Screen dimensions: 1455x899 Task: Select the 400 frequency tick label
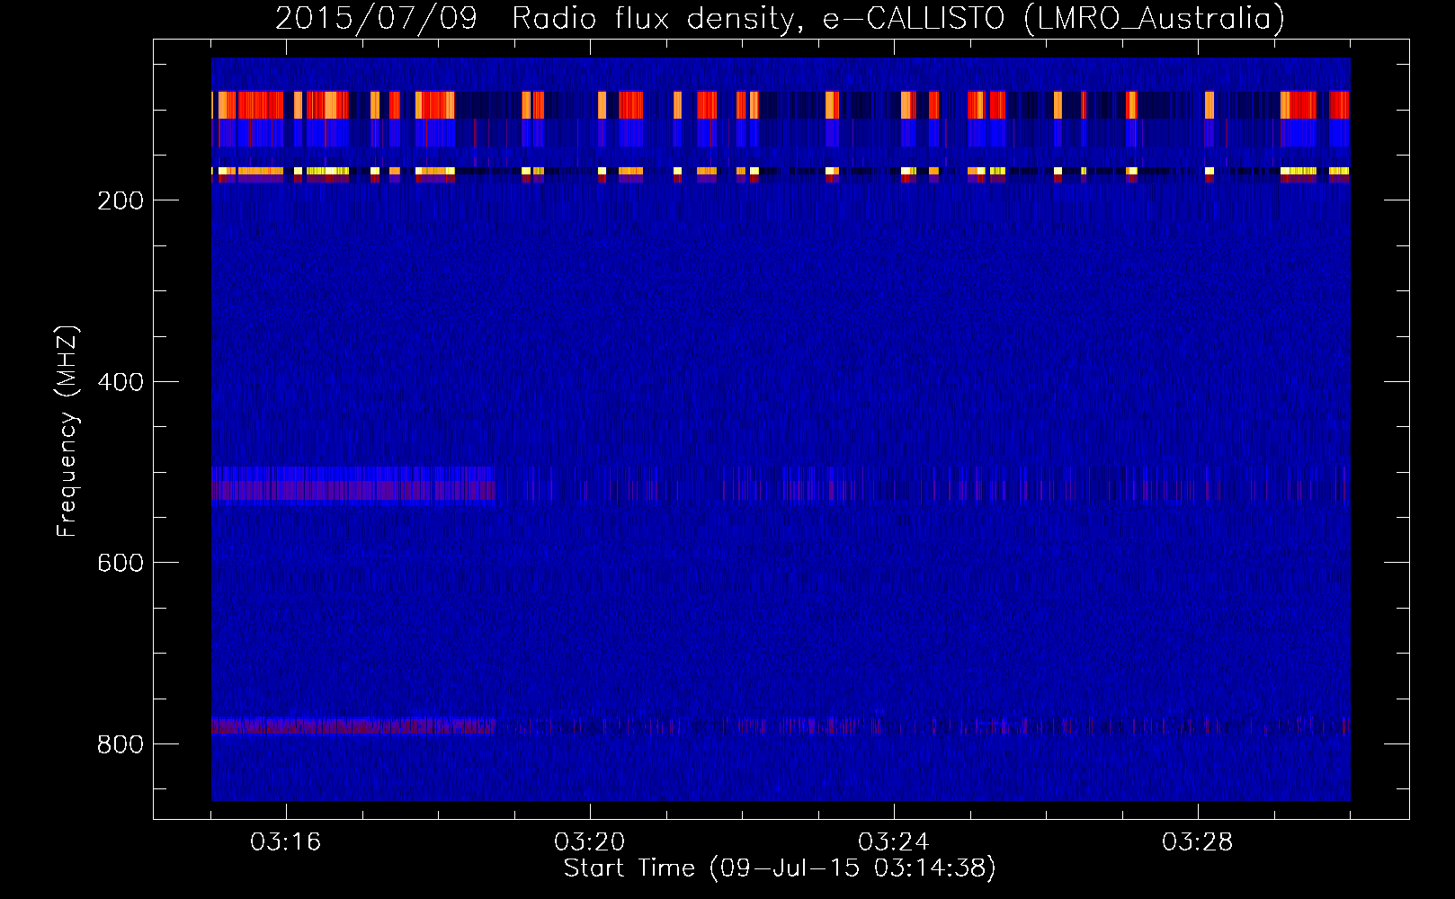pyautogui.click(x=121, y=382)
